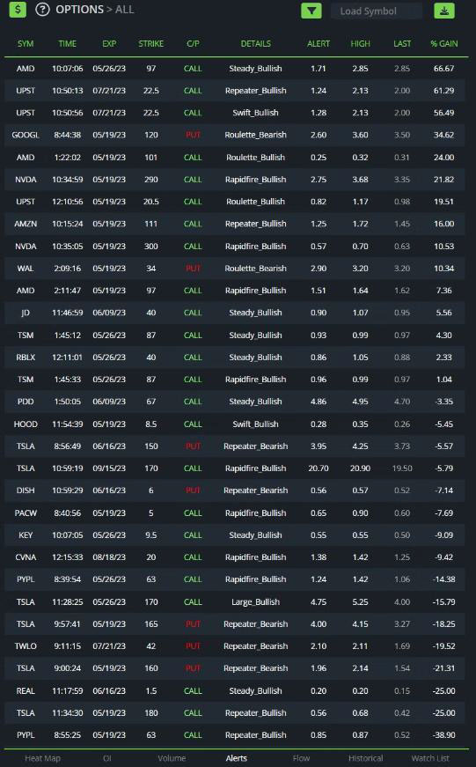476x767 pixels.
Task: Click time 2:11:47 in AMD row
Action: [x=68, y=290]
